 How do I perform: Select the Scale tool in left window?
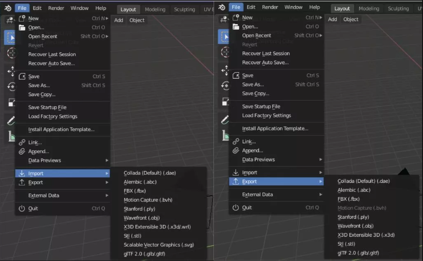click(11, 103)
